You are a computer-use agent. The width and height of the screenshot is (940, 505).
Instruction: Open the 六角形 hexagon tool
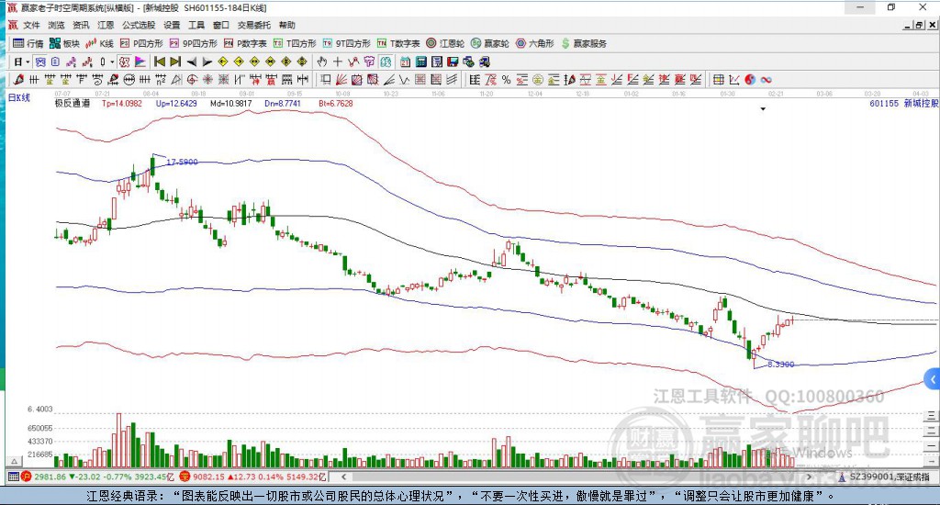coord(535,43)
